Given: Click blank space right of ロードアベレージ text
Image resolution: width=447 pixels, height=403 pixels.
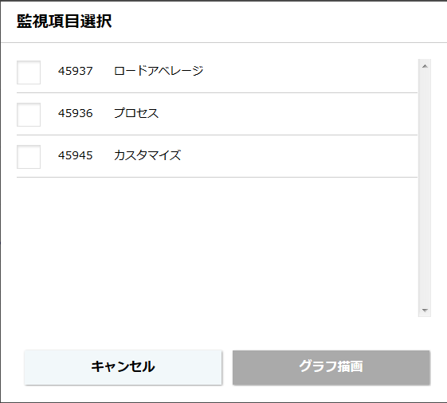Looking at the screenshot, I should [310, 72].
